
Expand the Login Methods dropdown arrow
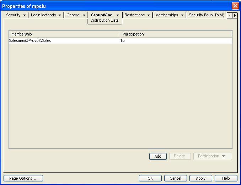pyautogui.click(x=60, y=15)
